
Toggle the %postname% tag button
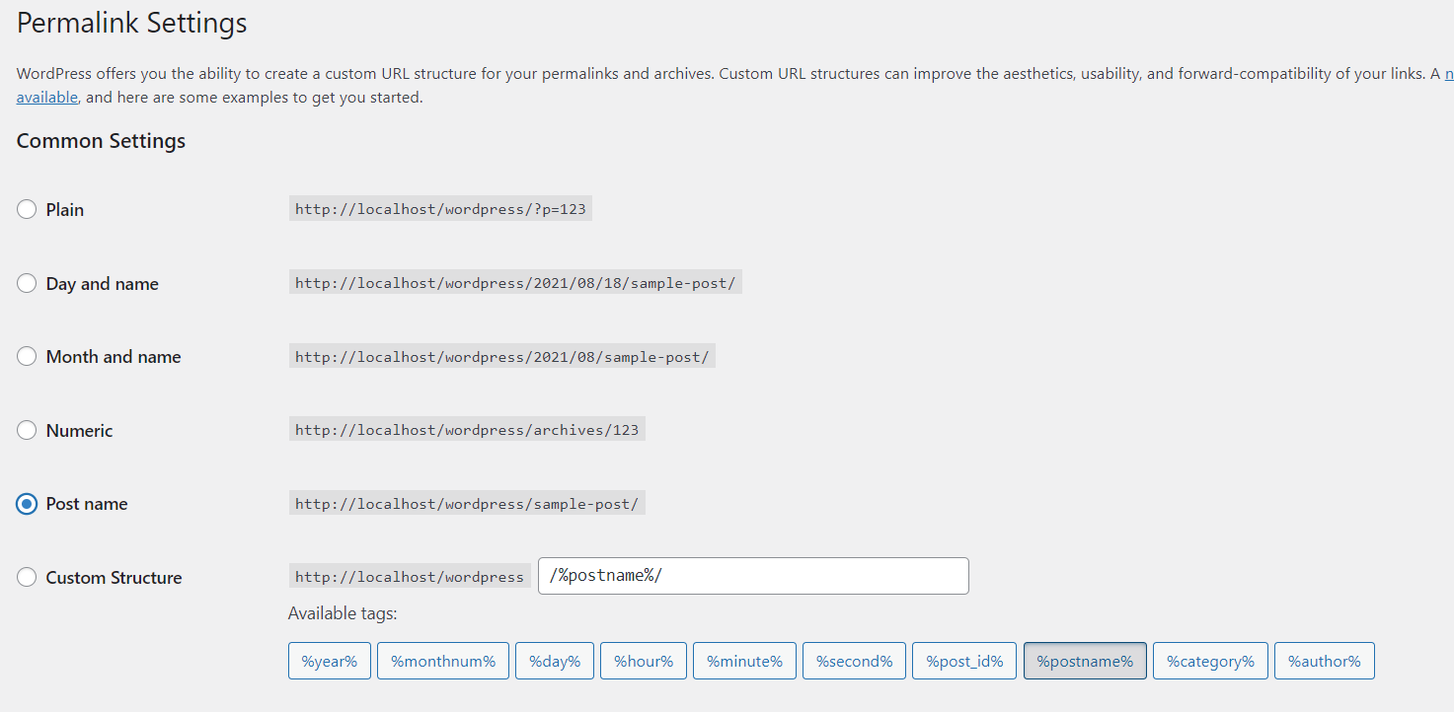1085,661
